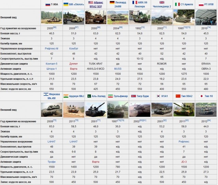This screenshot has width=218, height=185.
Task: Click the US flag beside Абрамс
Action: point(91,2)
